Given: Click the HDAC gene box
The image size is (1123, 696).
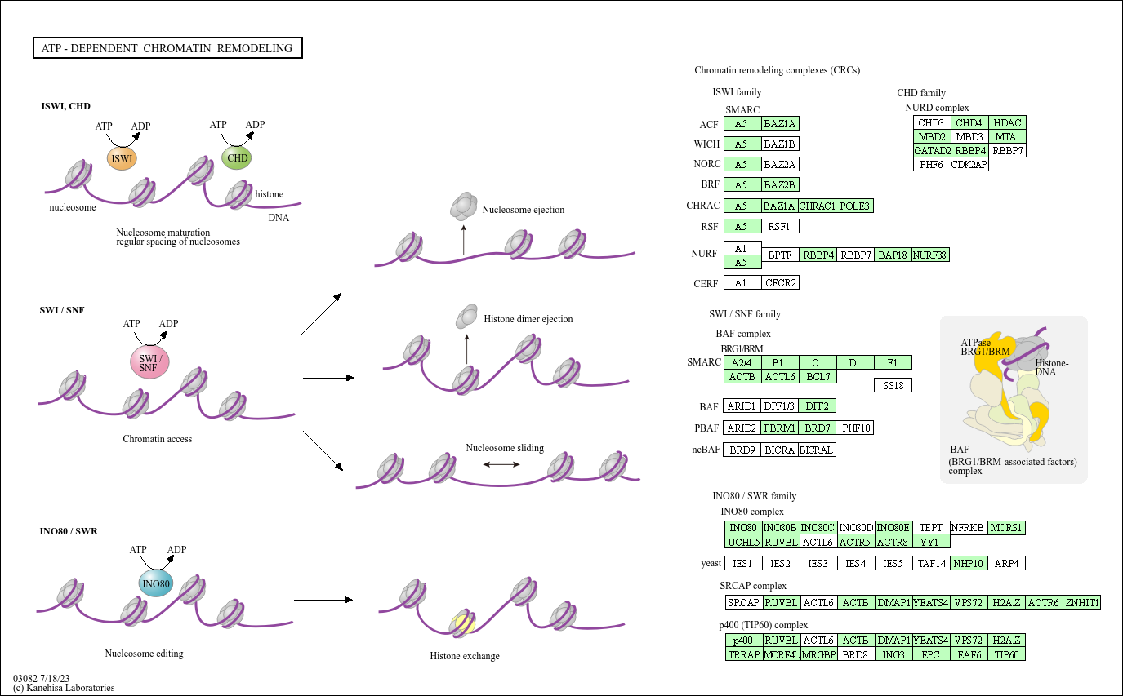Looking at the screenshot, I should [1006, 122].
